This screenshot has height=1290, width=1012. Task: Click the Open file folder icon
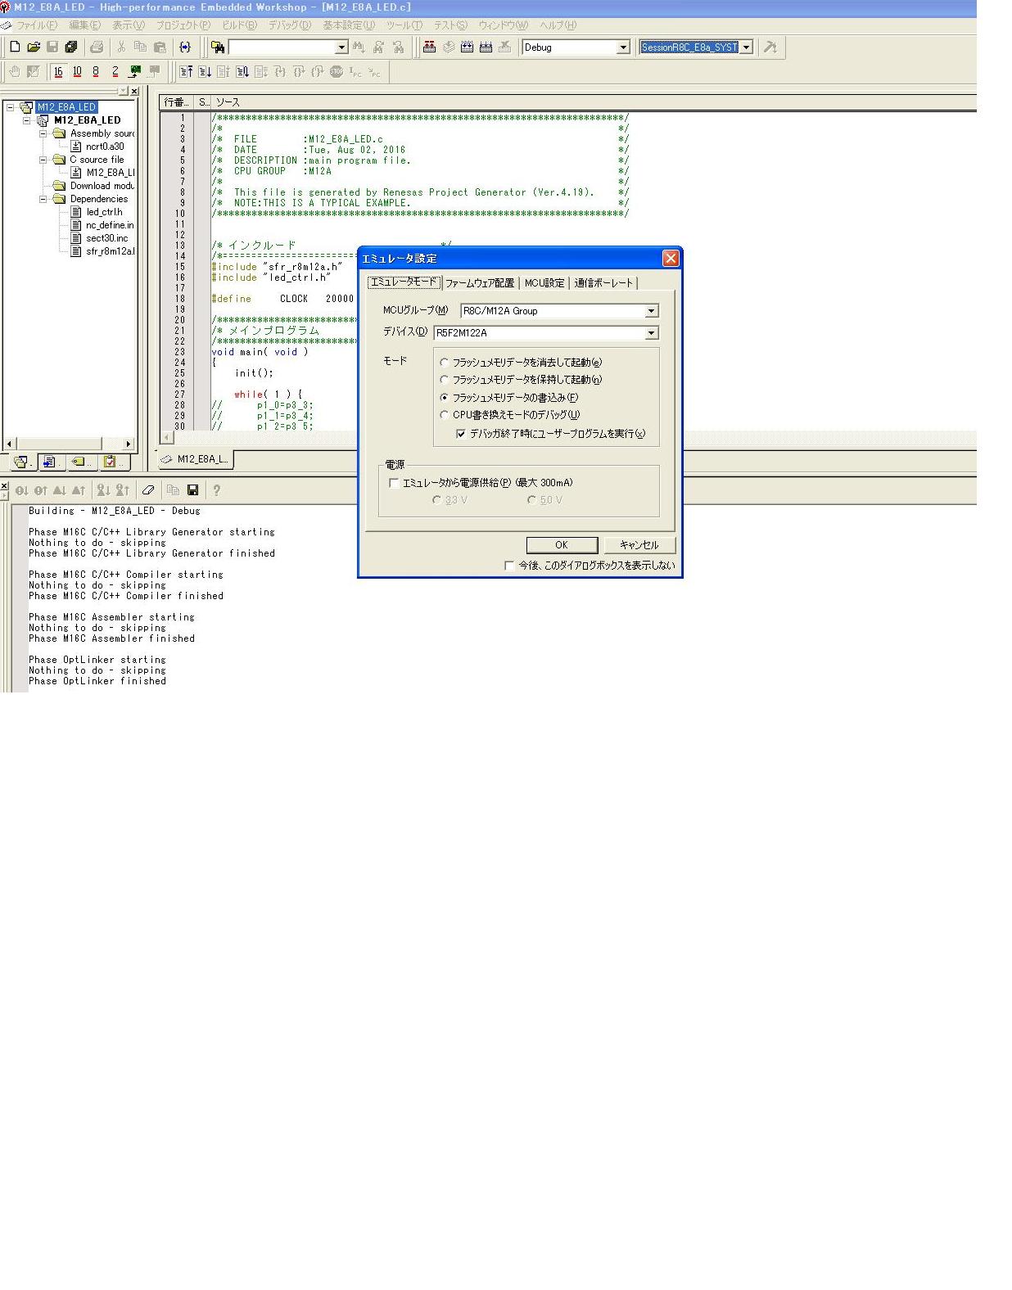pyautogui.click(x=34, y=47)
